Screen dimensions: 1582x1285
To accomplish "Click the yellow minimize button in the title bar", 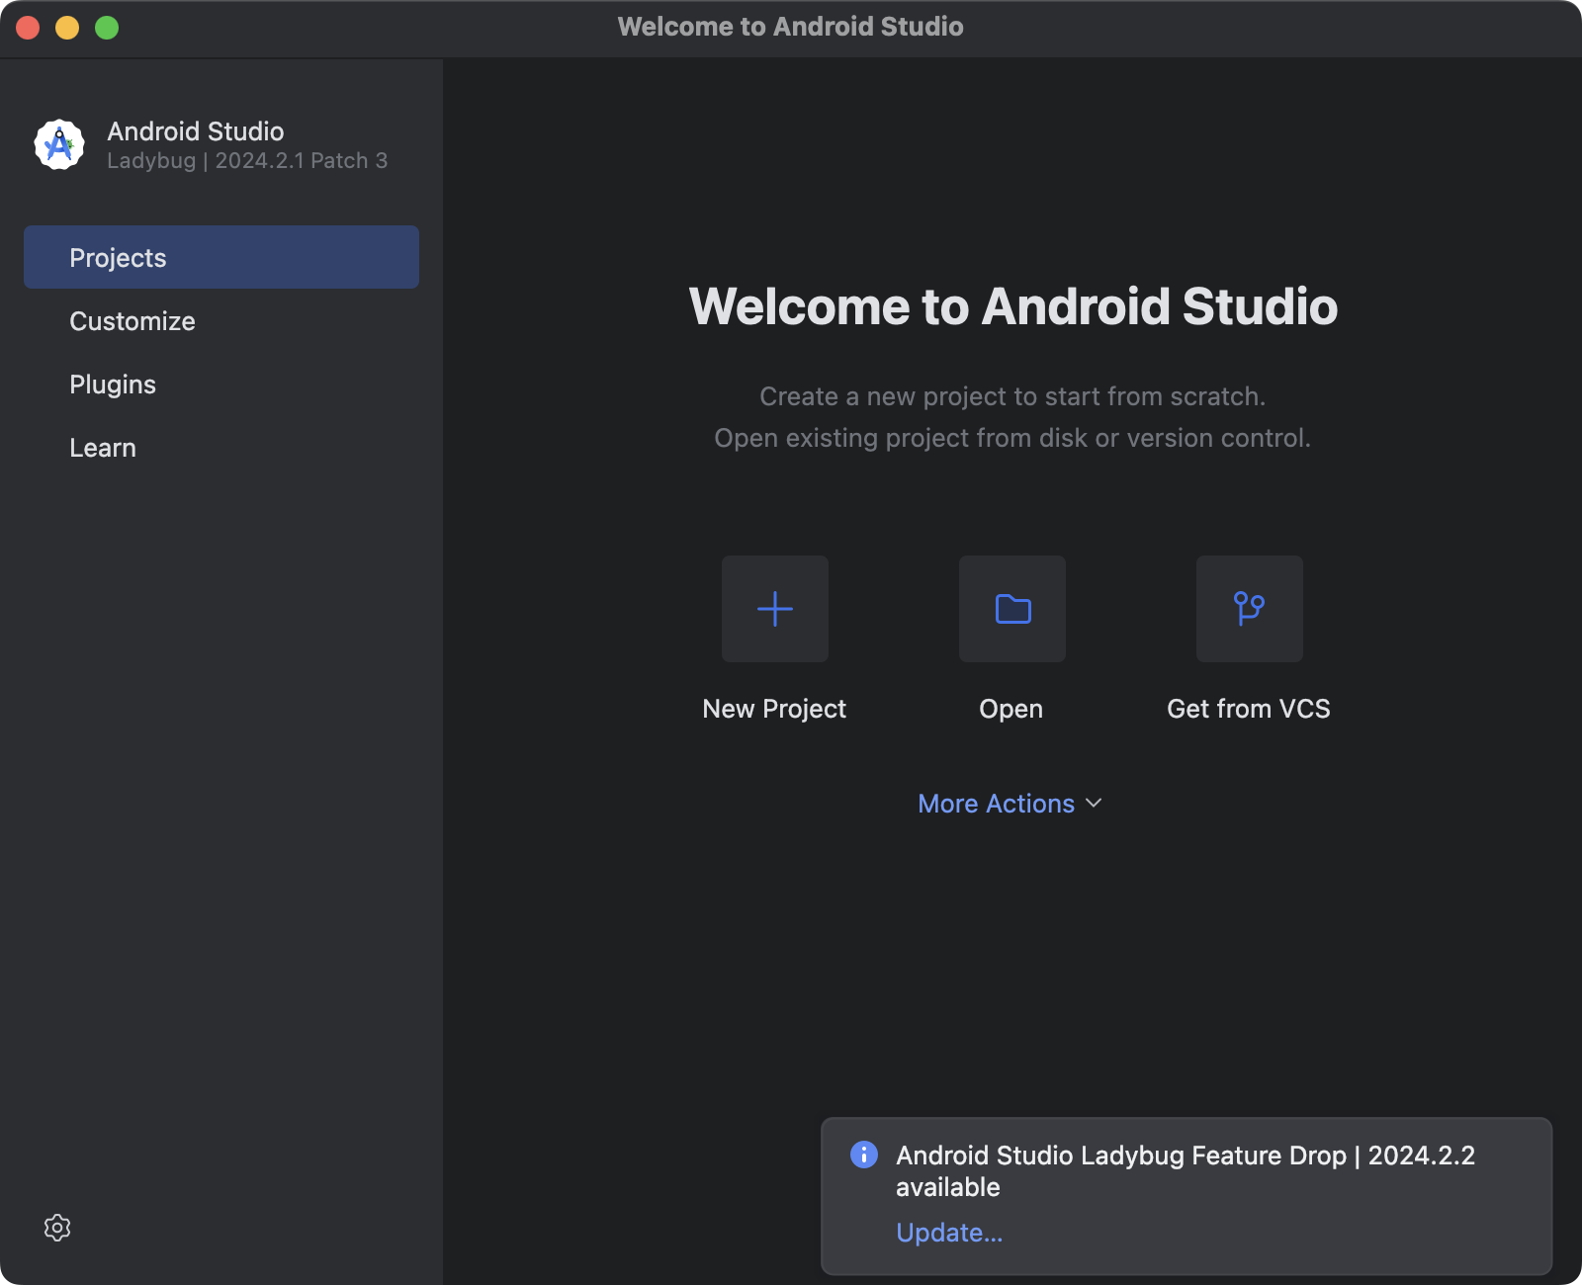I will click(66, 28).
